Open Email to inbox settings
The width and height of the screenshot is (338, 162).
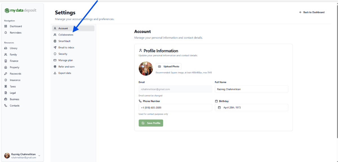click(x=73, y=47)
